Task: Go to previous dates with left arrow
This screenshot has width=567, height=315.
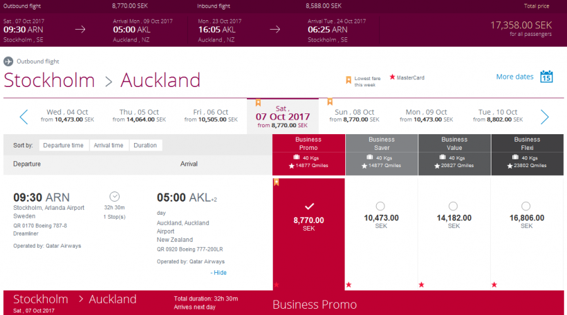Action: (x=24, y=117)
